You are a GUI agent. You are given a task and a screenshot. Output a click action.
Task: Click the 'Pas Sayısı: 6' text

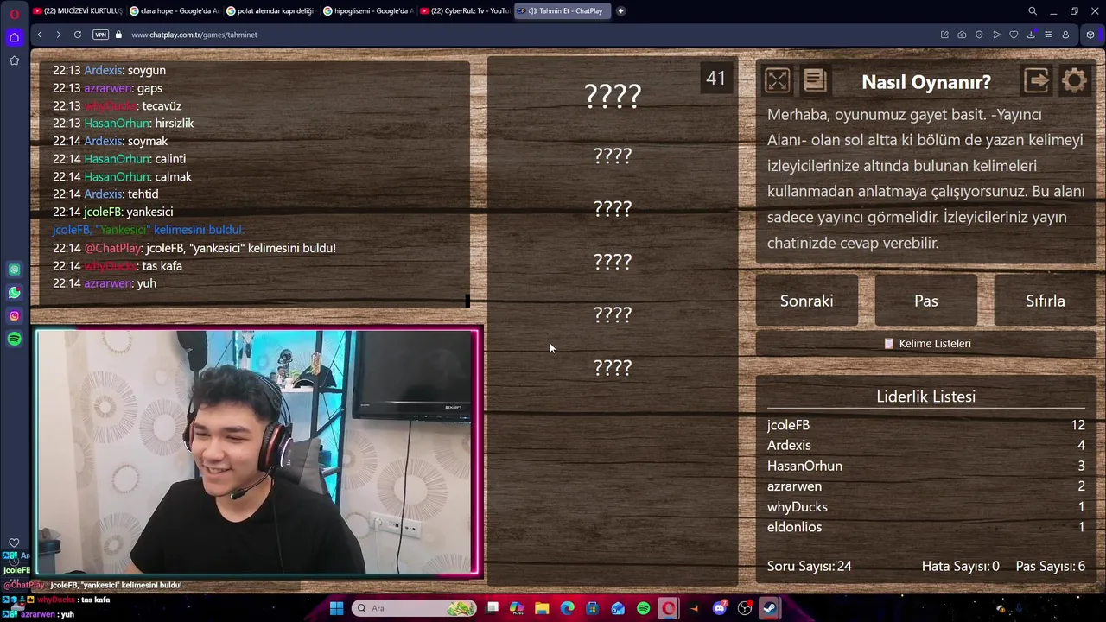tap(1051, 567)
